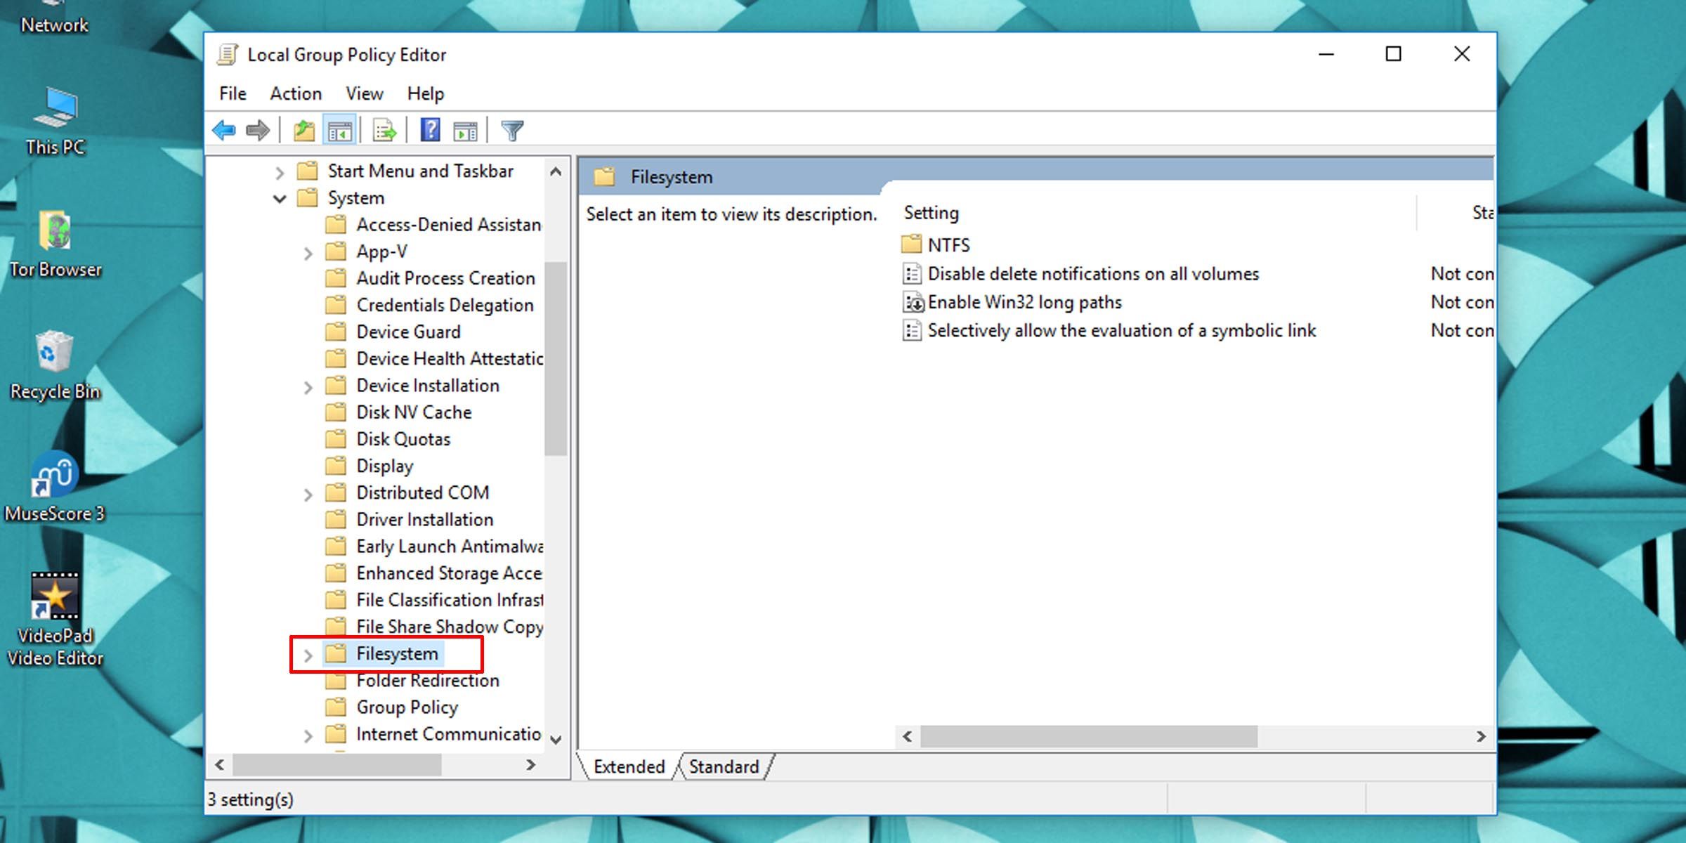Navigate back using the toolbar arrow
This screenshot has height=843, width=1686.
(223, 129)
